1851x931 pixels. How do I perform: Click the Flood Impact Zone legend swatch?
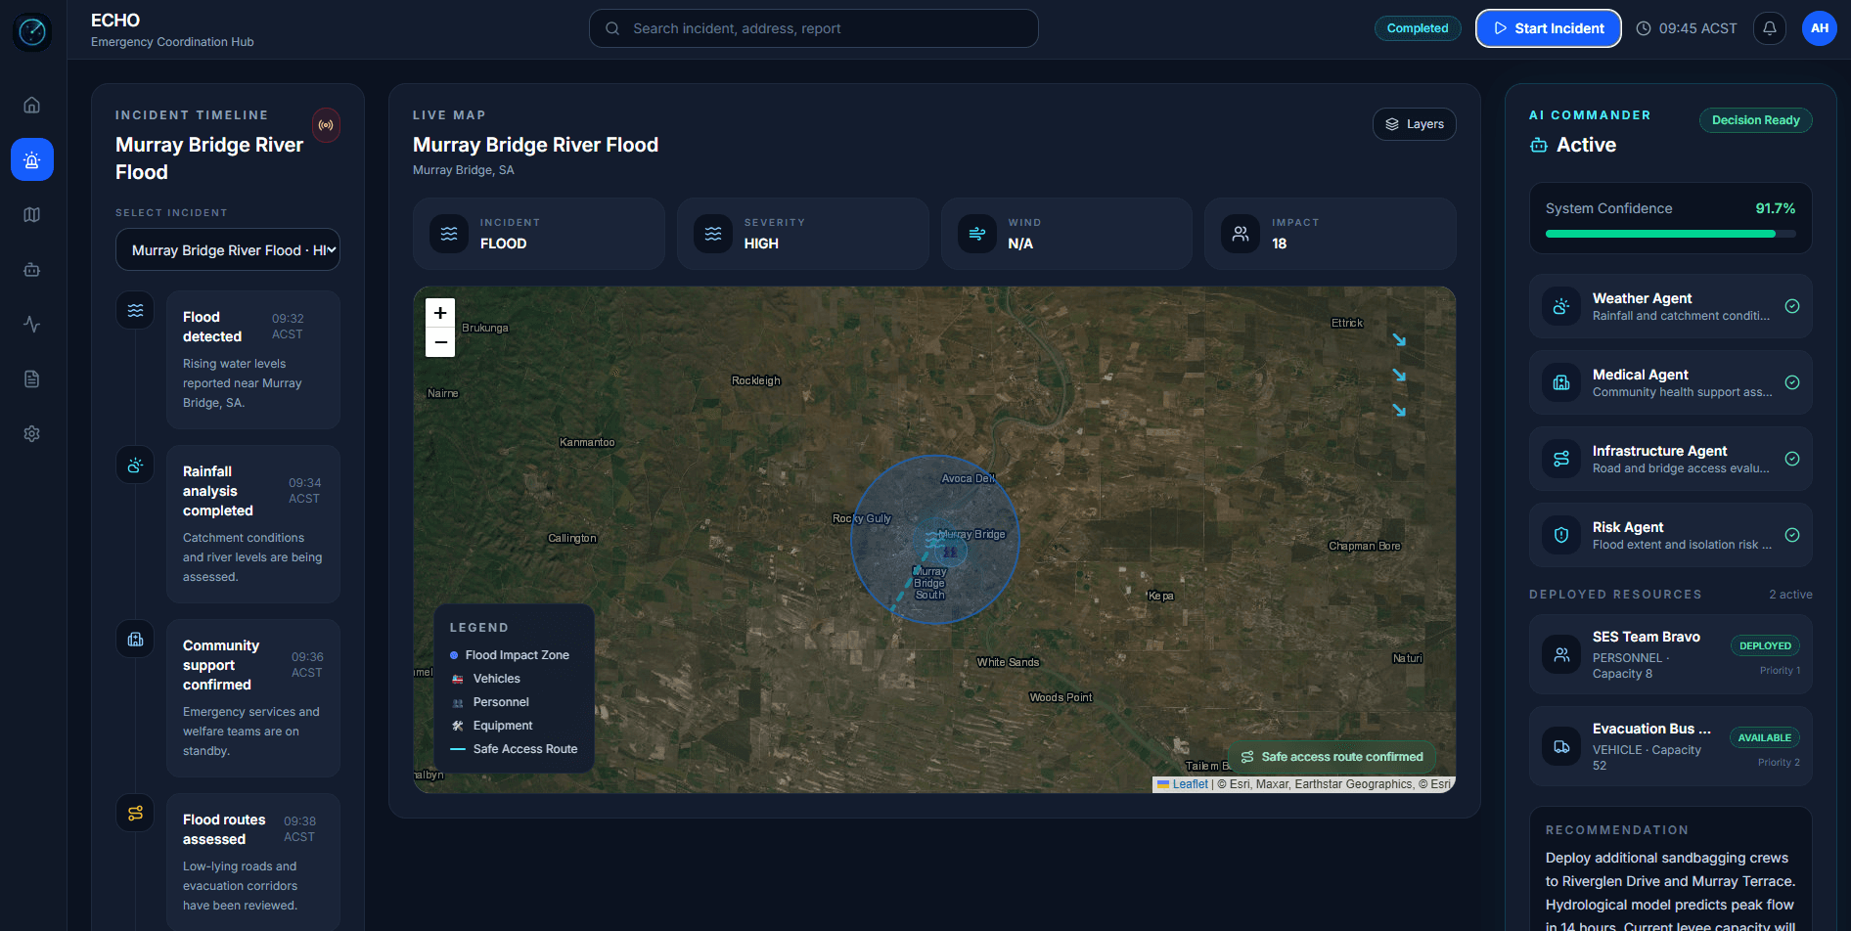(x=454, y=655)
